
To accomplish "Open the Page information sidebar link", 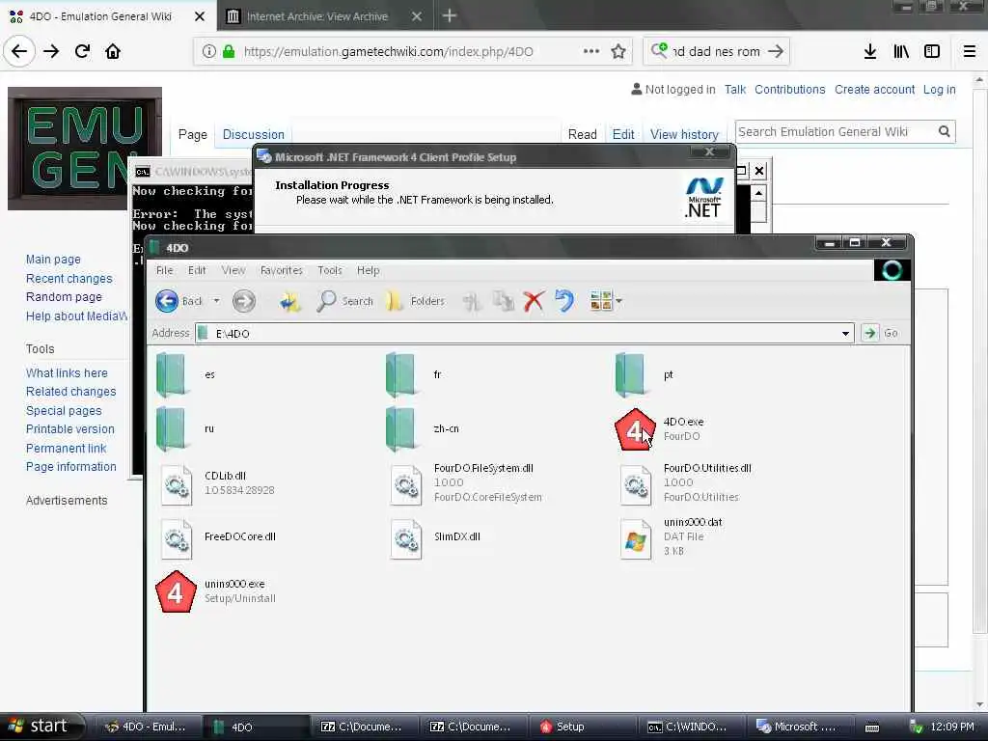I will coord(71,467).
